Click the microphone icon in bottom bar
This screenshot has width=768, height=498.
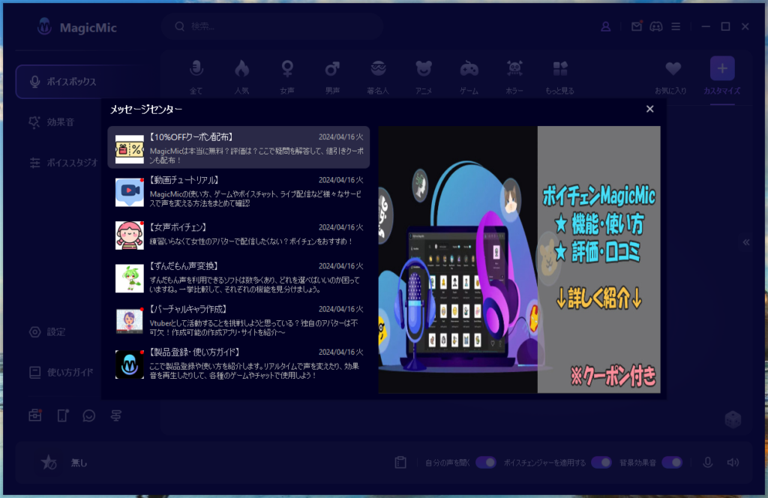[x=708, y=462]
